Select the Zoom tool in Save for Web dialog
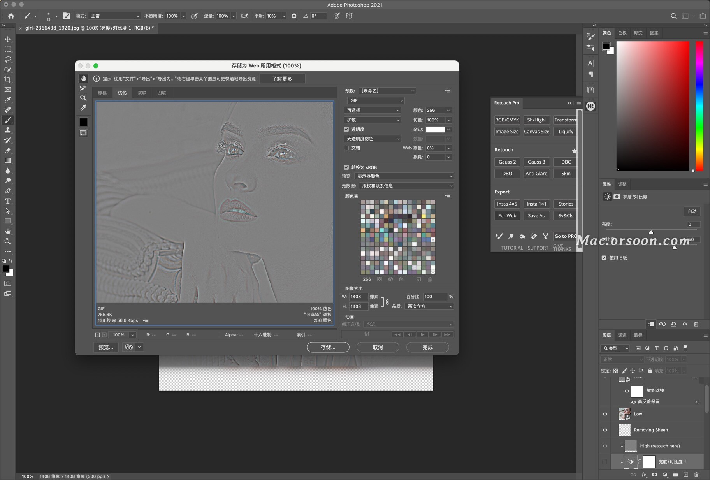 (83, 98)
